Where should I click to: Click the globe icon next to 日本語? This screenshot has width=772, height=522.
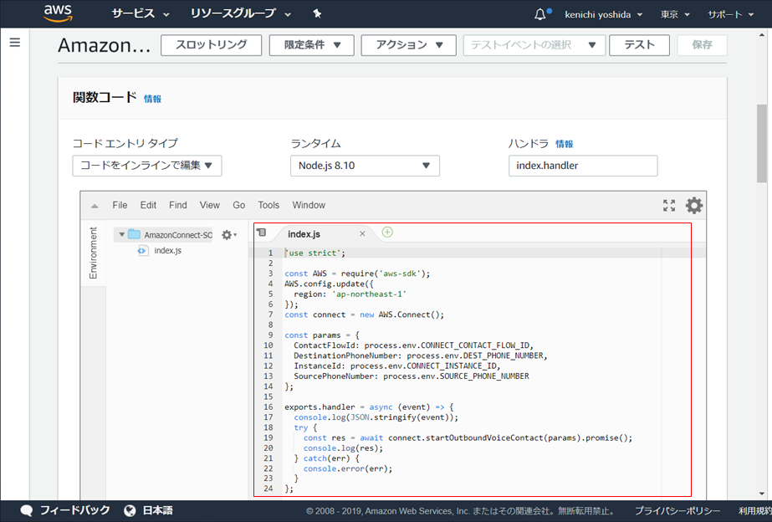coord(130,509)
